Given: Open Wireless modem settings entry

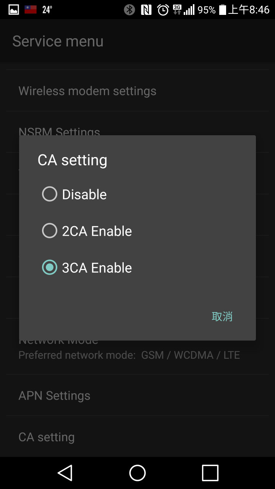Looking at the screenshot, I should (137, 91).
